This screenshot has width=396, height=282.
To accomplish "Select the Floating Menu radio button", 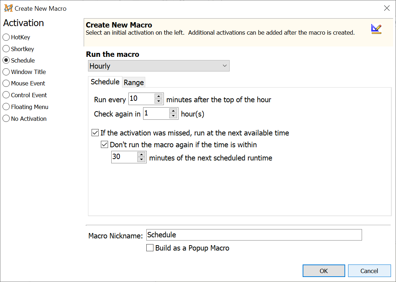I will click(6, 107).
